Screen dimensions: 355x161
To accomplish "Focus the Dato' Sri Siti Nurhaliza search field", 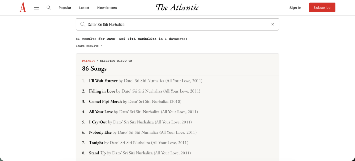I will [177, 24].
